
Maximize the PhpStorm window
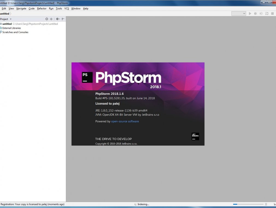pyautogui.click(x=269, y=2)
